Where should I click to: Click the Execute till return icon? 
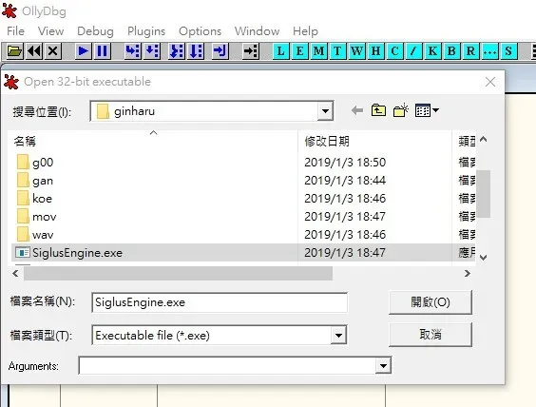220,51
